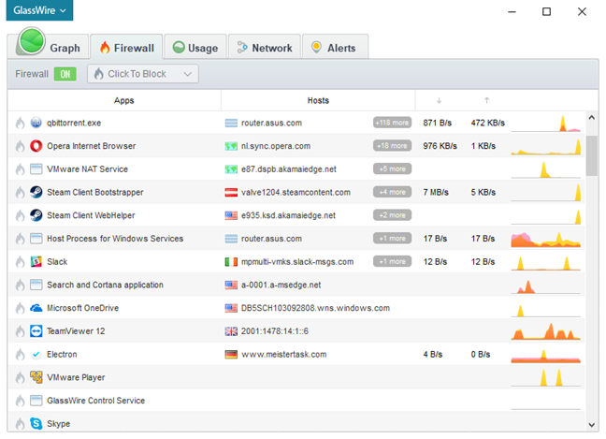
Task: Click the Host Process for Windows Services icon
Action: tap(36, 239)
